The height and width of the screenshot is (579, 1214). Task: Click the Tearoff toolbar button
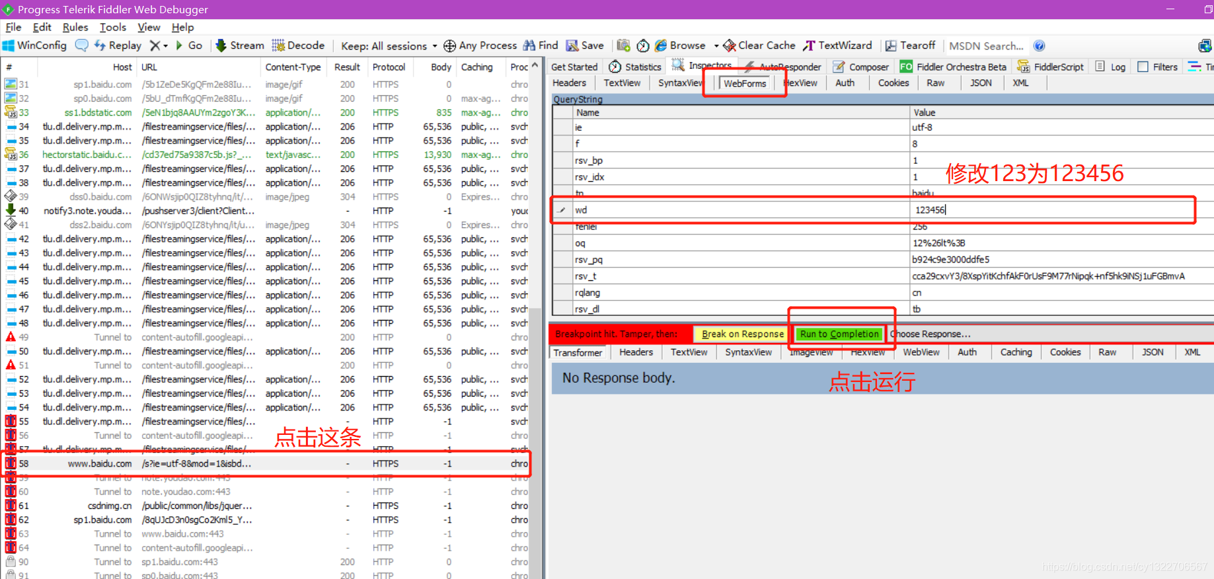910,46
